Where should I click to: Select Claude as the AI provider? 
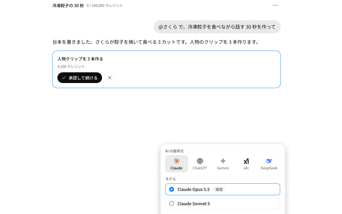(x=176, y=164)
